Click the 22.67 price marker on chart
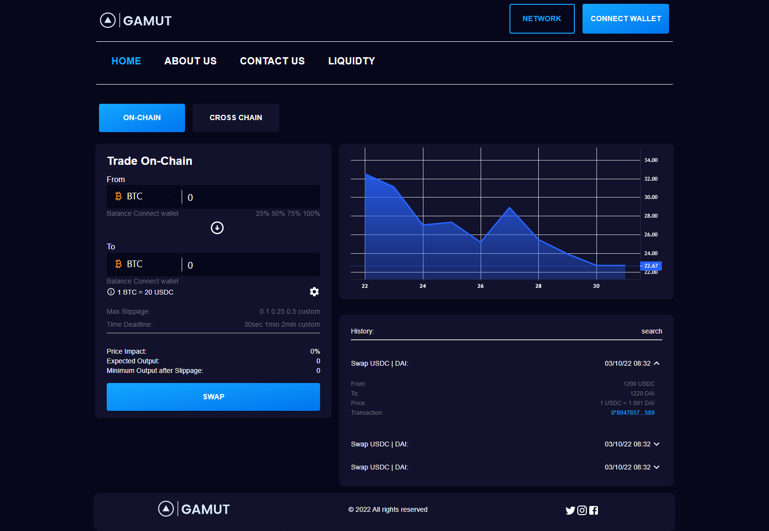This screenshot has width=769, height=531. 651,266
